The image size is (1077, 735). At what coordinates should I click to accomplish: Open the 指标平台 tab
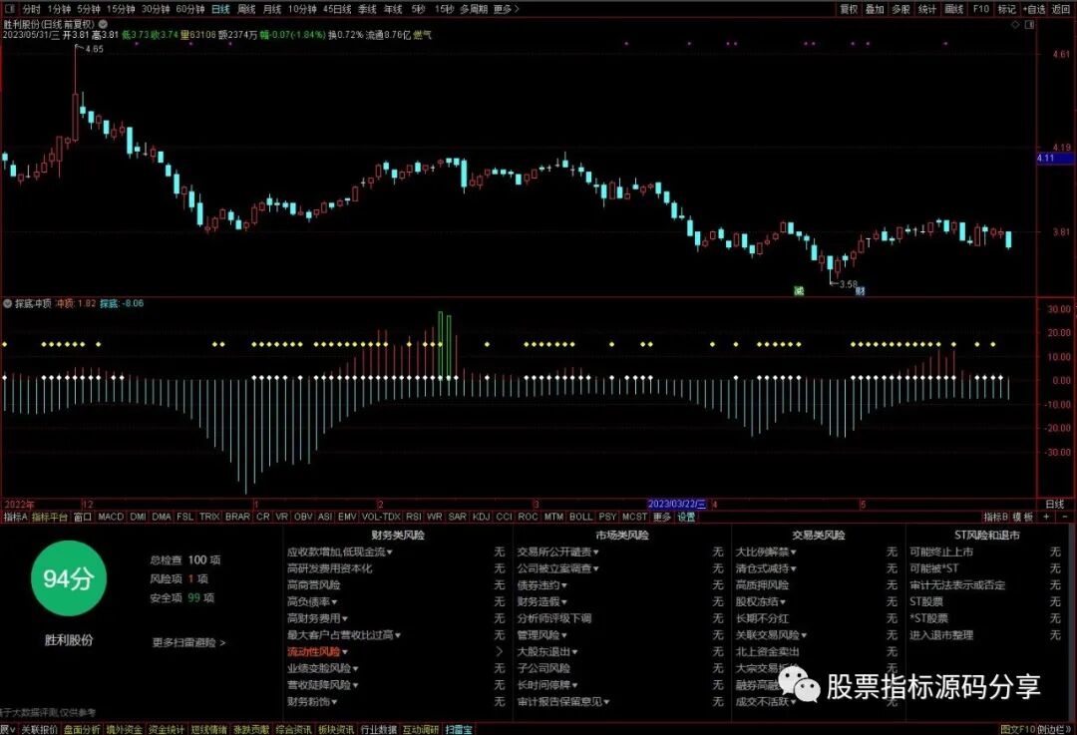pyautogui.click(x=50, y=517)
